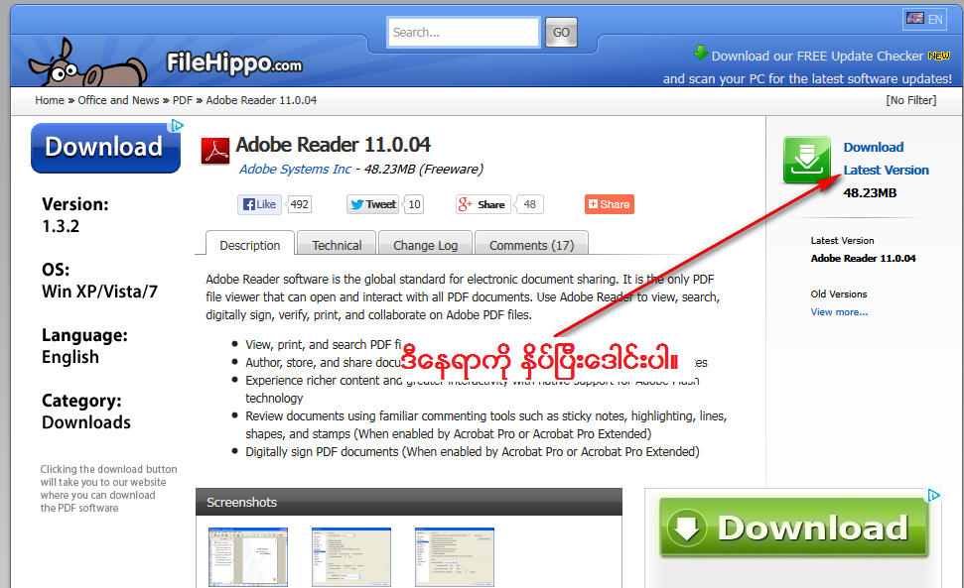Open Office and News breadcrumb link

pos(118,100)
